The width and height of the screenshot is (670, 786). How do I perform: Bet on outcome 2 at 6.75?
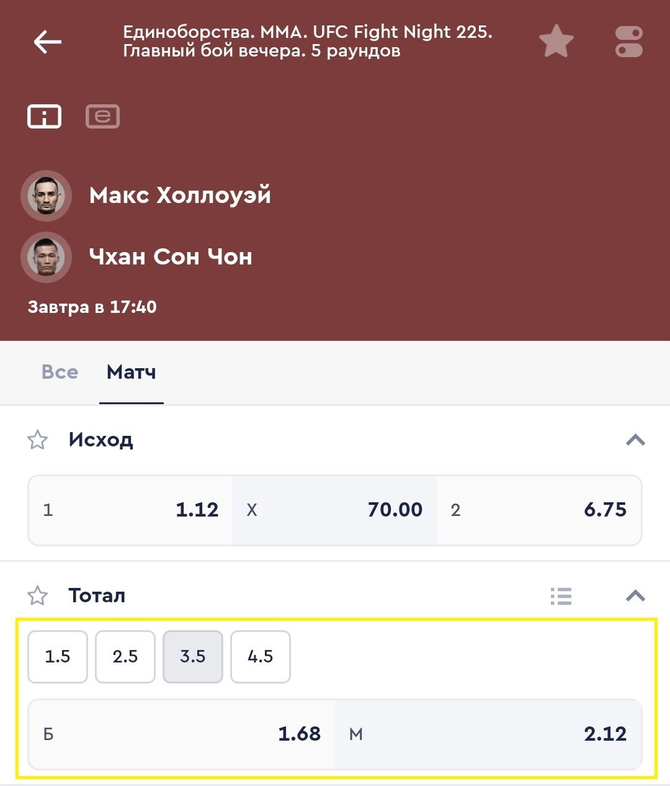pyautogui.click(x=538, y=510)
